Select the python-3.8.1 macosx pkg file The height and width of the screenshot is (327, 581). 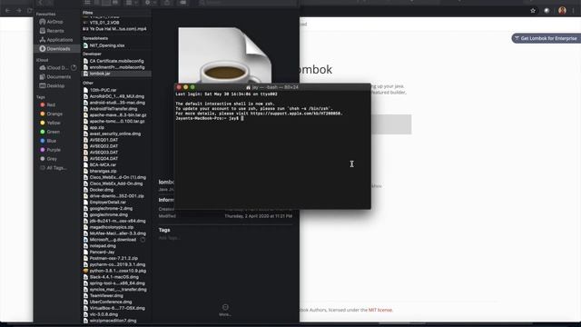(x=115, y=271)
